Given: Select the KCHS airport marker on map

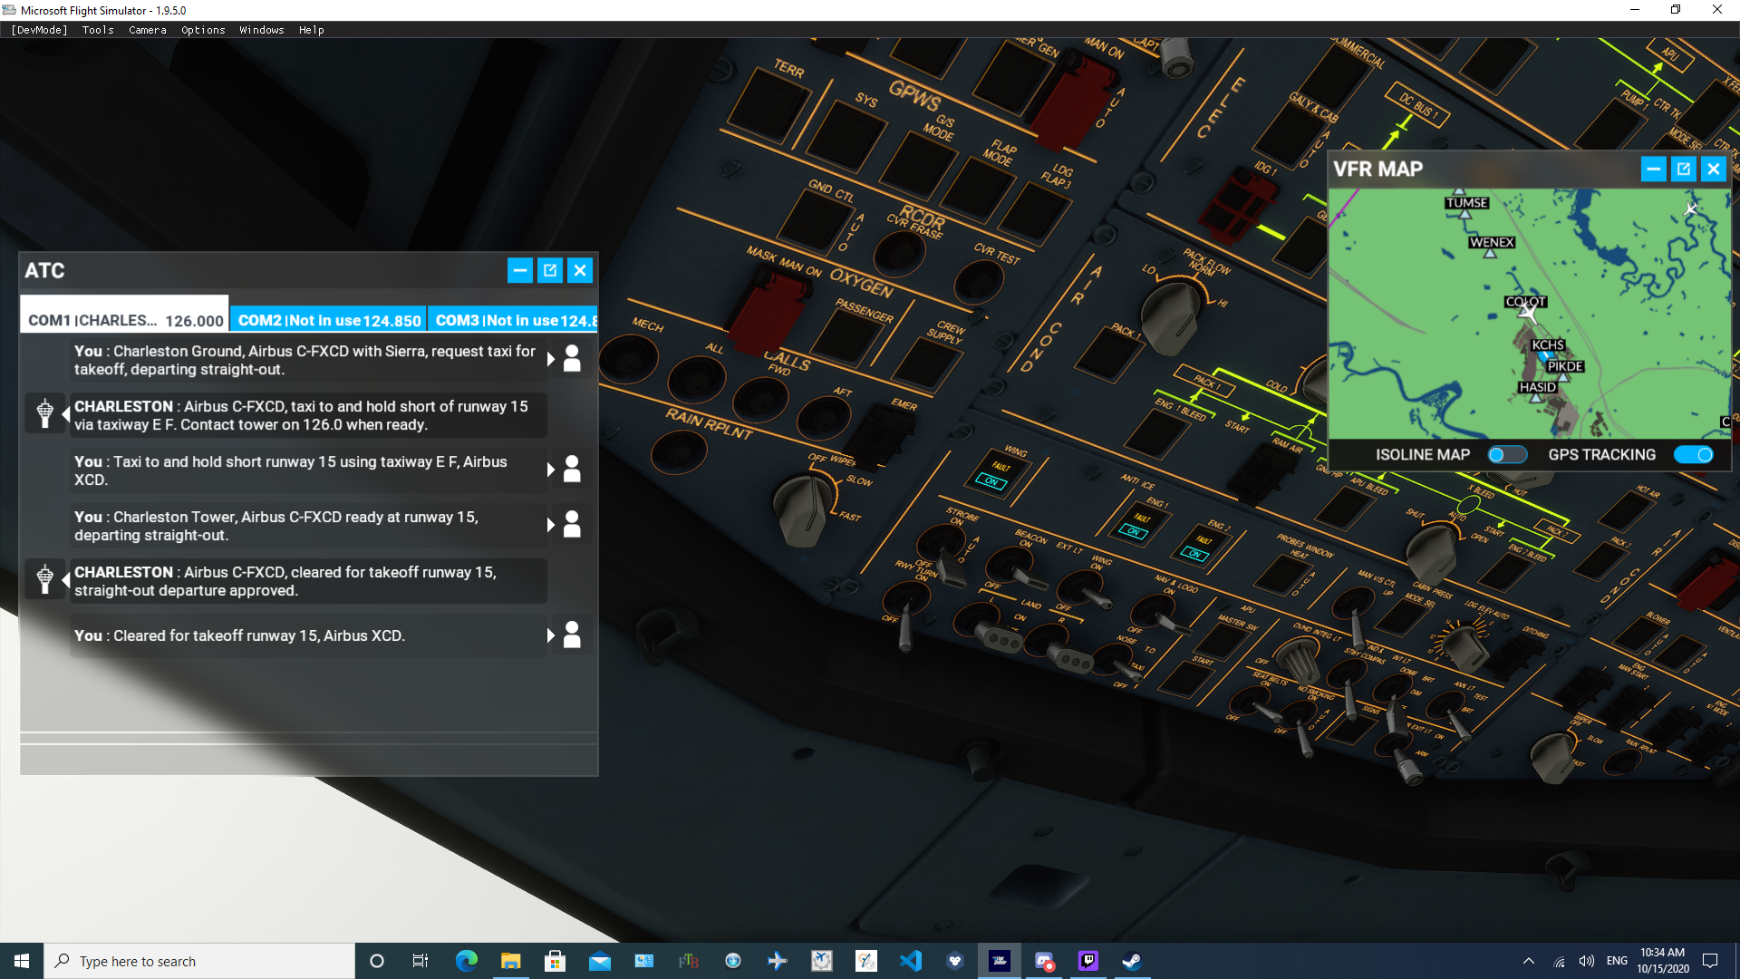Looking at the screenshot, I should tap(1547, 345).
